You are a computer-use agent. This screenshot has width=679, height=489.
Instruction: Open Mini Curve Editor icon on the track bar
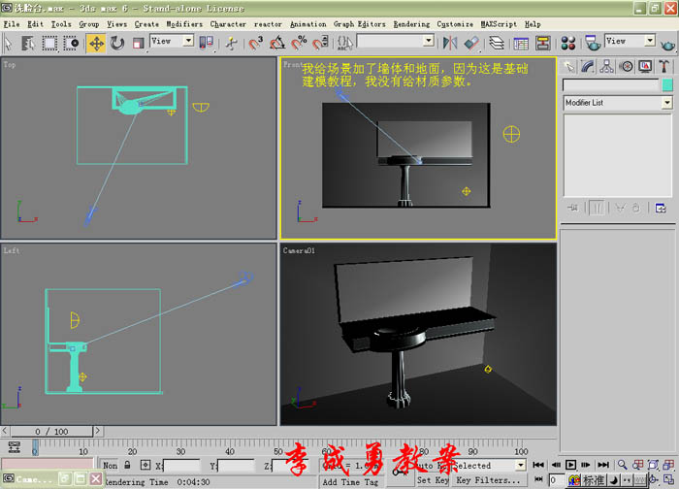15,446
